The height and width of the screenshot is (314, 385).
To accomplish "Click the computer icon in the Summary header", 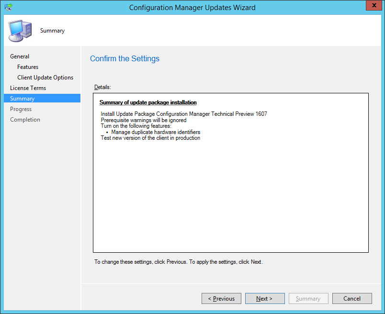I will 20,31.
